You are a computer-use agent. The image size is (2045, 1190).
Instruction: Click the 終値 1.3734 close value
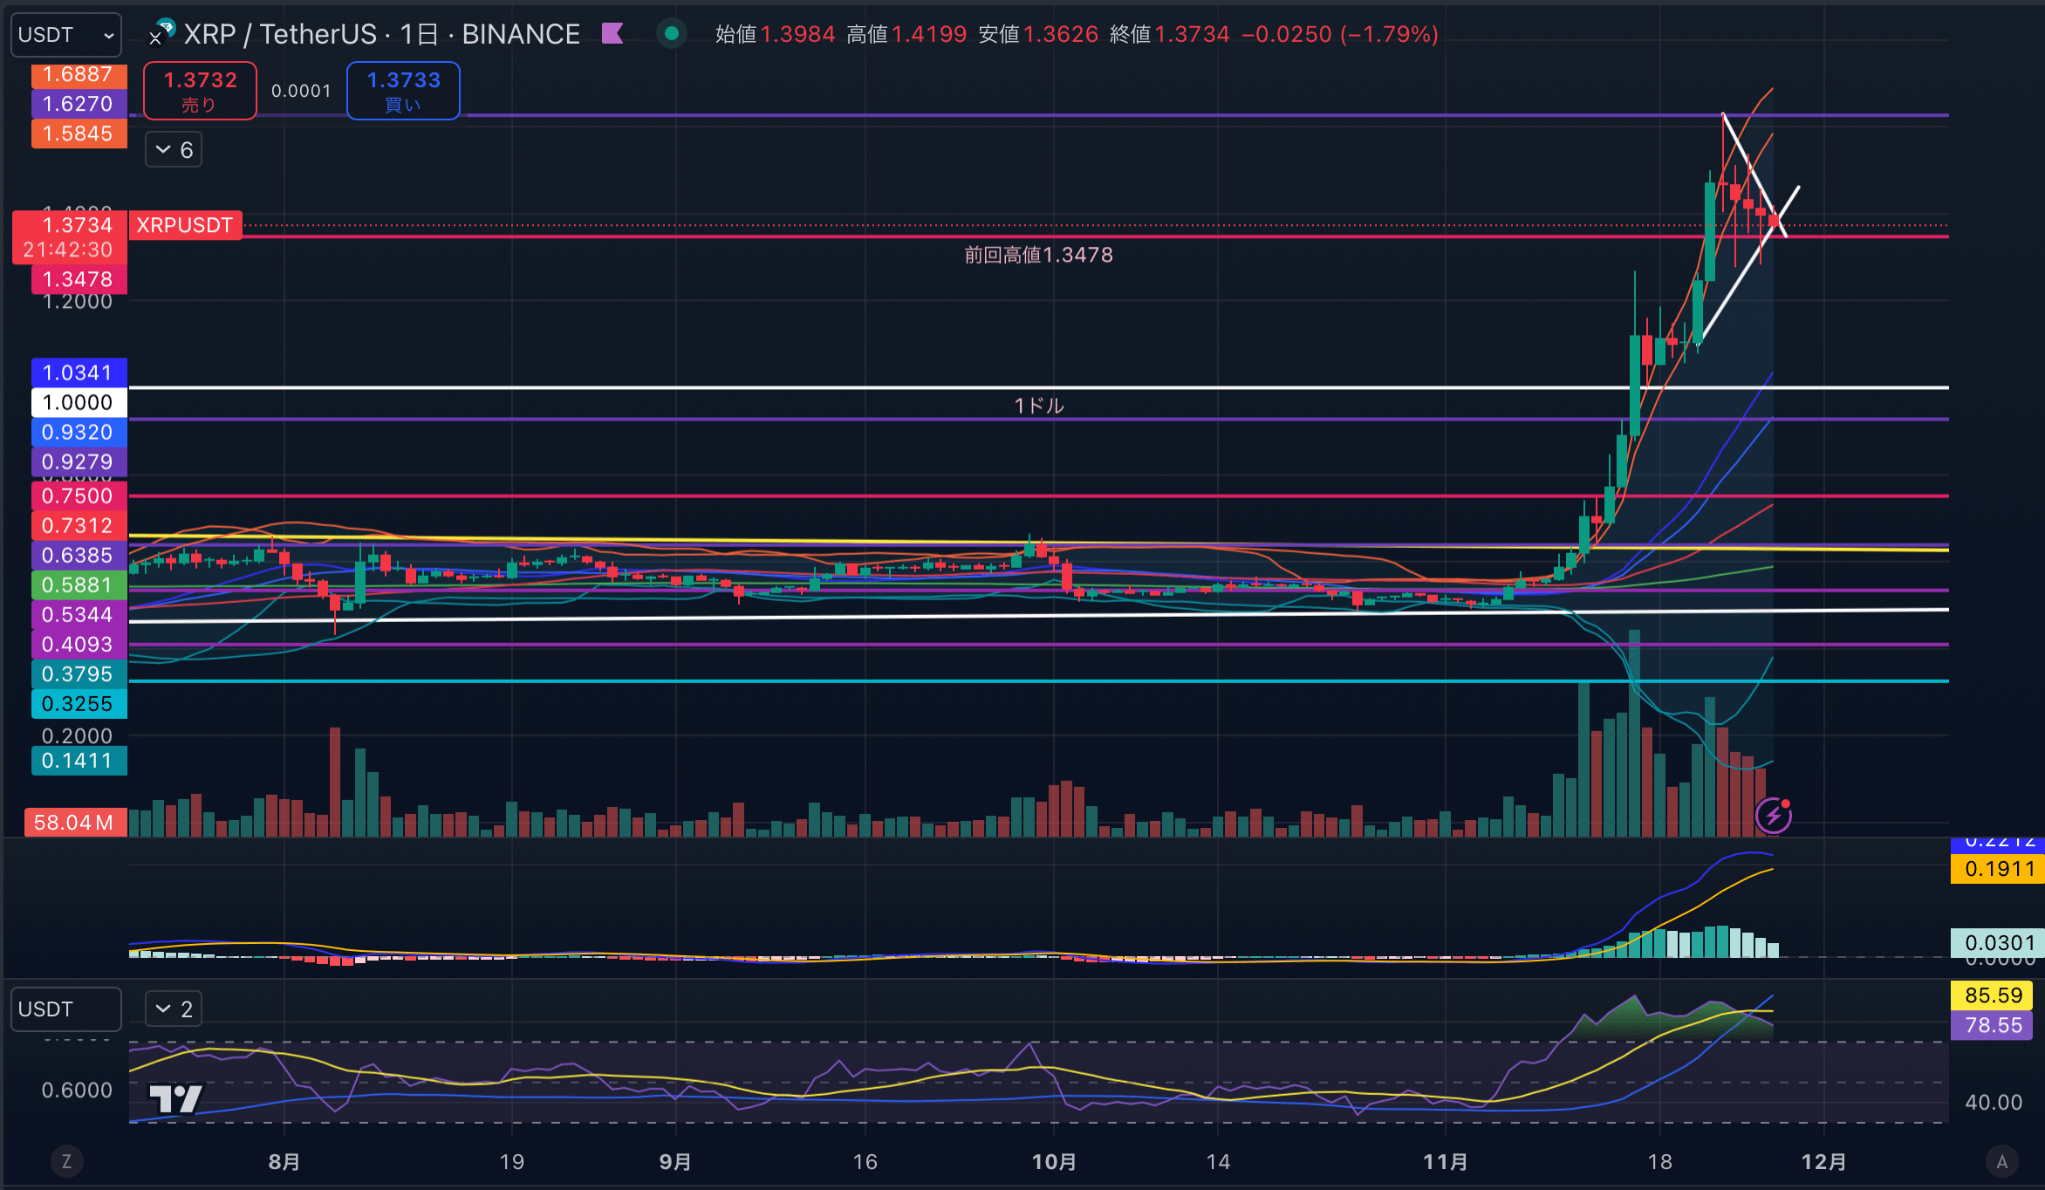click(1170, 34)
